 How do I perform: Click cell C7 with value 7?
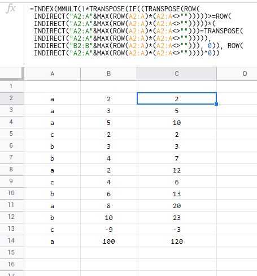(177, 158)
